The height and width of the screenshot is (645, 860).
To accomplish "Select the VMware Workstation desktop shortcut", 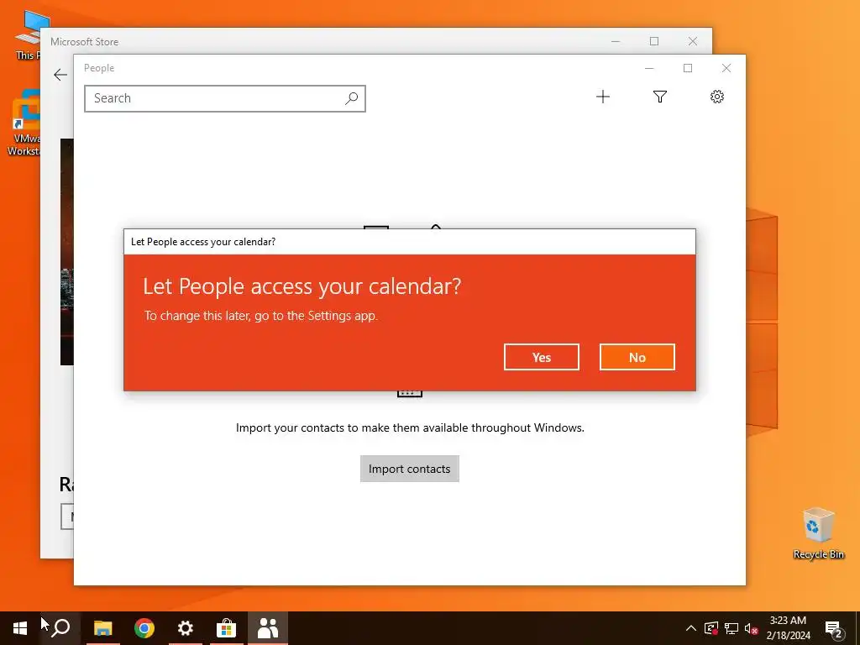I will 24,123.
